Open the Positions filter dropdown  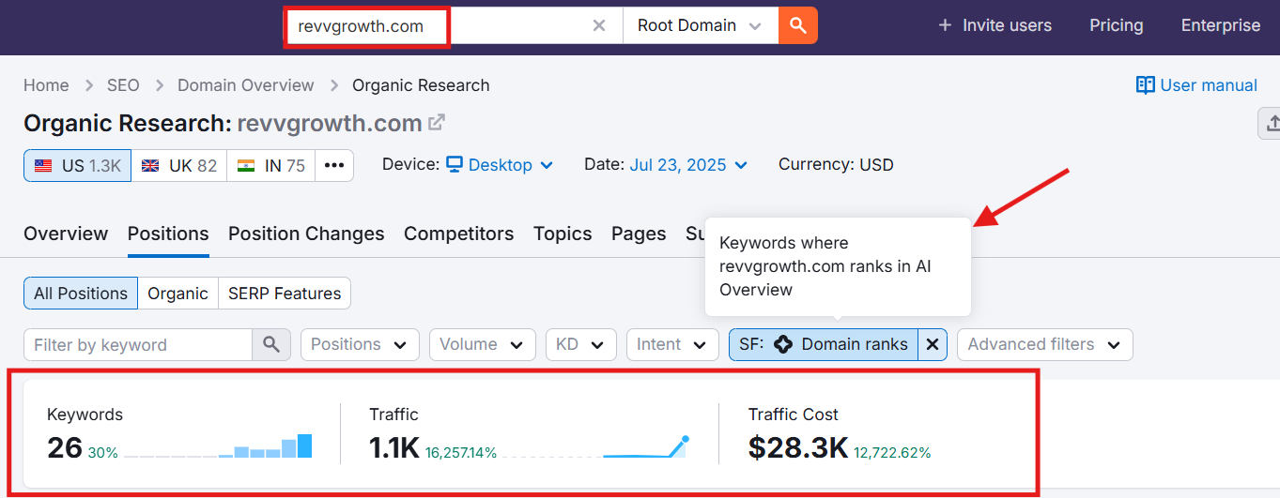(x=360, y=344)
